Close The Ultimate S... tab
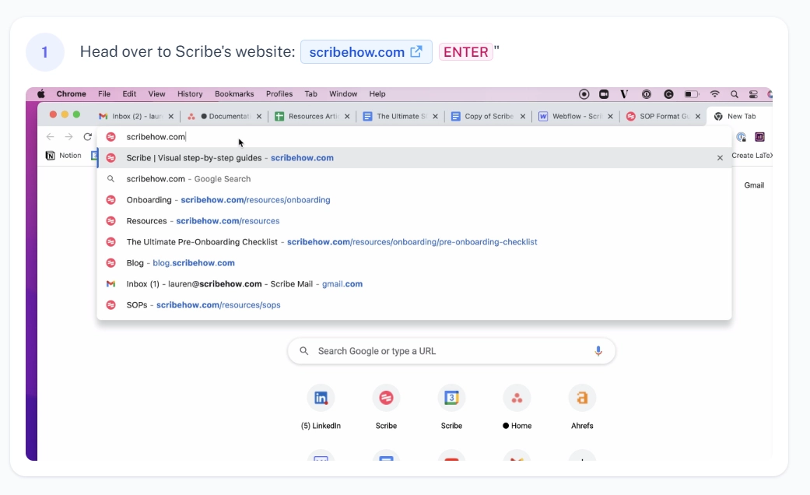The height and width of the screenshot is (495, 810). [435, 116]
